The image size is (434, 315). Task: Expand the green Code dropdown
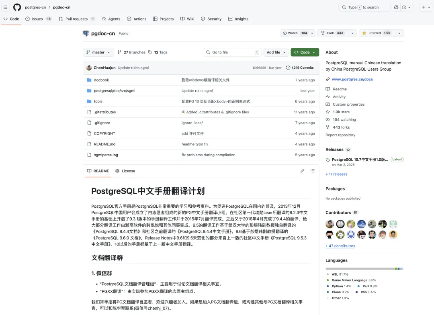tap(305, 52)
